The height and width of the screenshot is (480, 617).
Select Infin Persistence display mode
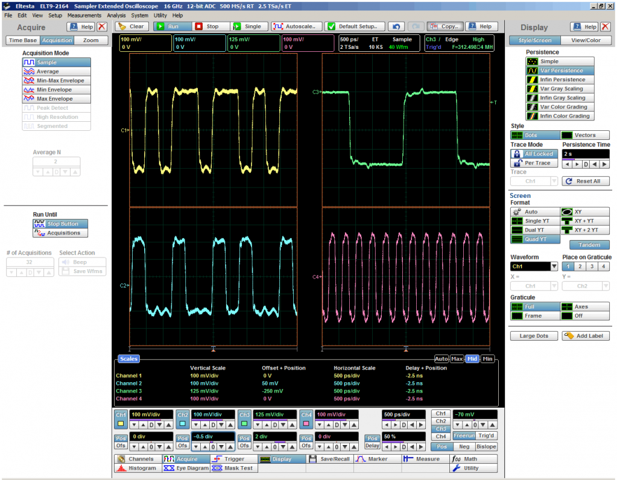pyautogui.click(x=560, y=80)
